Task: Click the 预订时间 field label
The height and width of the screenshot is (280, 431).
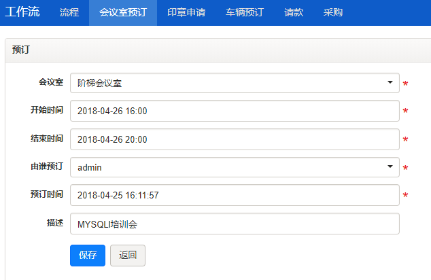Action: tap(47, 194)
